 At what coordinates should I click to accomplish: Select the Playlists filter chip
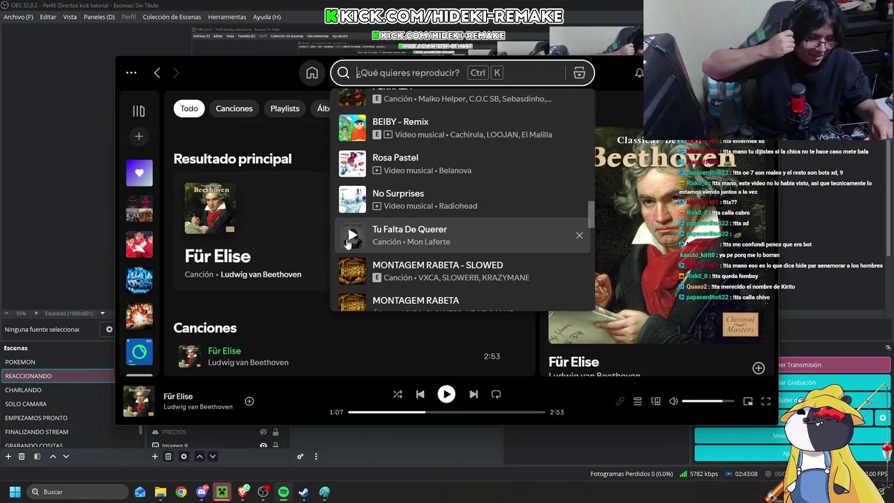[285, 108]
